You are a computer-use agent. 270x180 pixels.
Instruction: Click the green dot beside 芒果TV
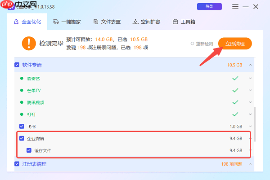22,90
